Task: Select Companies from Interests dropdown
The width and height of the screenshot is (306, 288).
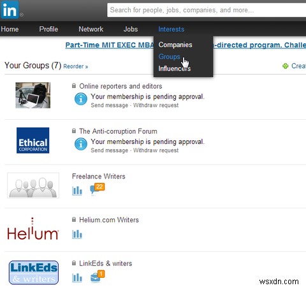Action: tap(175, 45)
